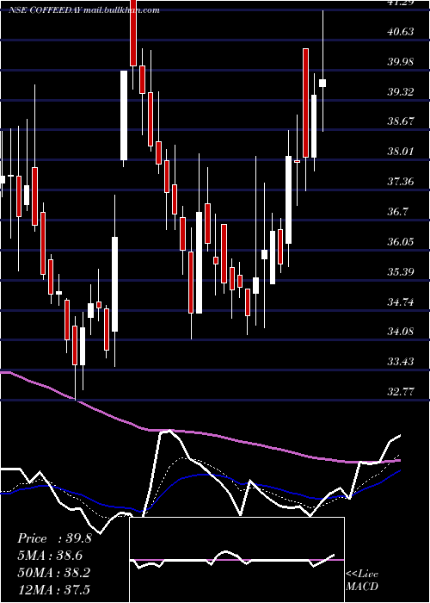430x603 pixels.
Task: Click the 34.74 price axis label
Action: pos(401,301)
